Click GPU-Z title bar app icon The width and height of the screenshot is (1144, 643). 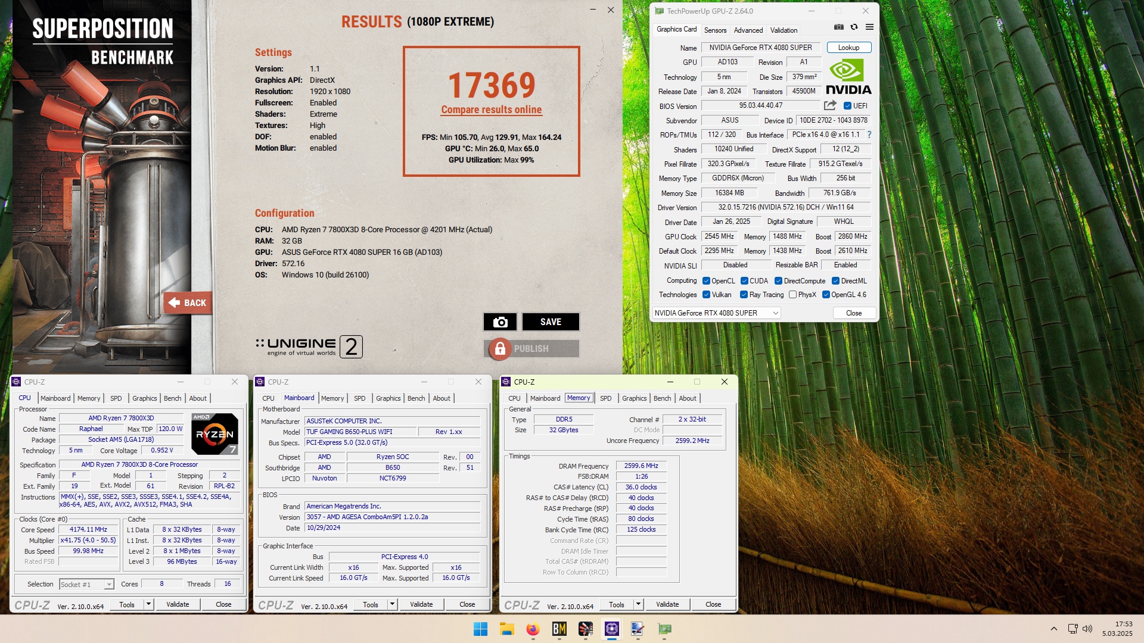(660, 11)
